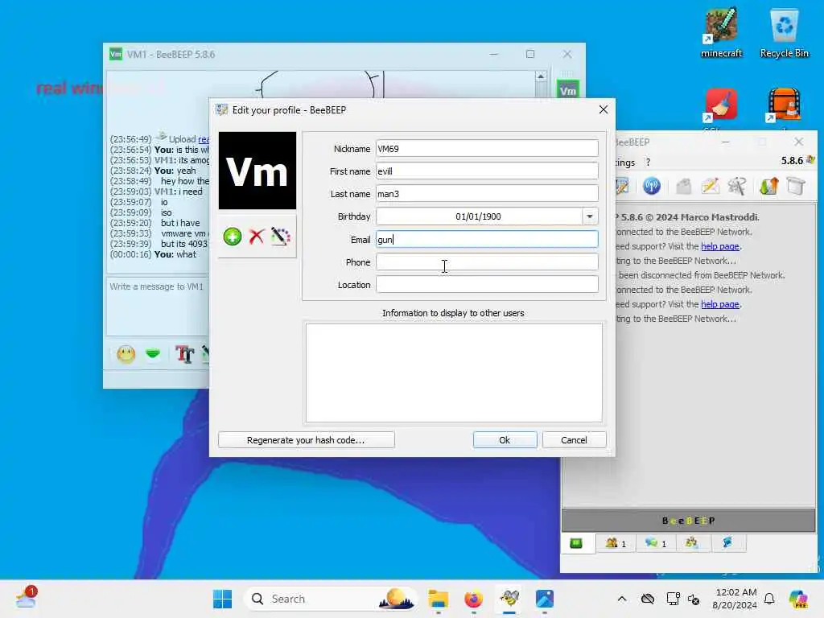
Task: Open the Photos app icon in taskbar
Action: pos(545,599)
